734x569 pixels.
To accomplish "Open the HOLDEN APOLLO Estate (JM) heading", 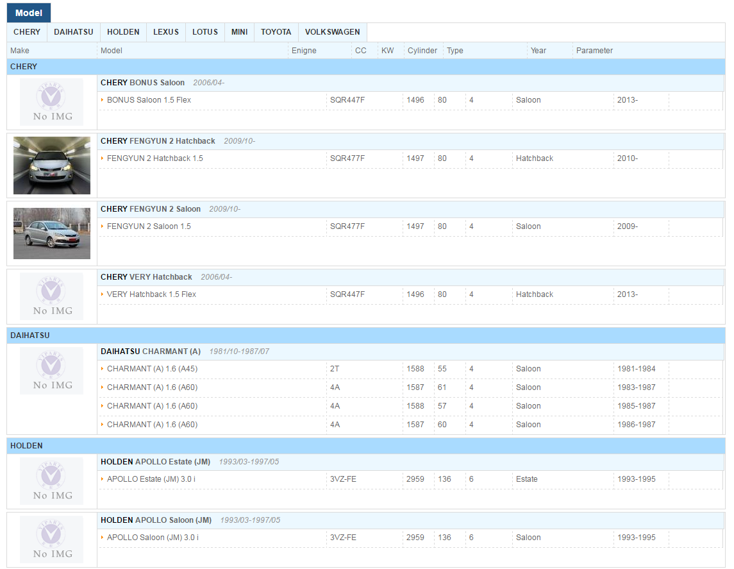I will coord(155,462).
